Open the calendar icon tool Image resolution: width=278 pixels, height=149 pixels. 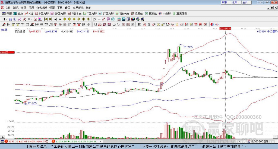click(x=119, y=19)
